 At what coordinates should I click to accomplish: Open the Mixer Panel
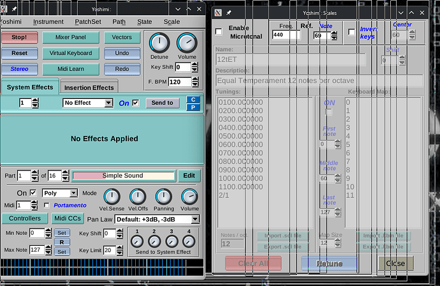[71, 38]
